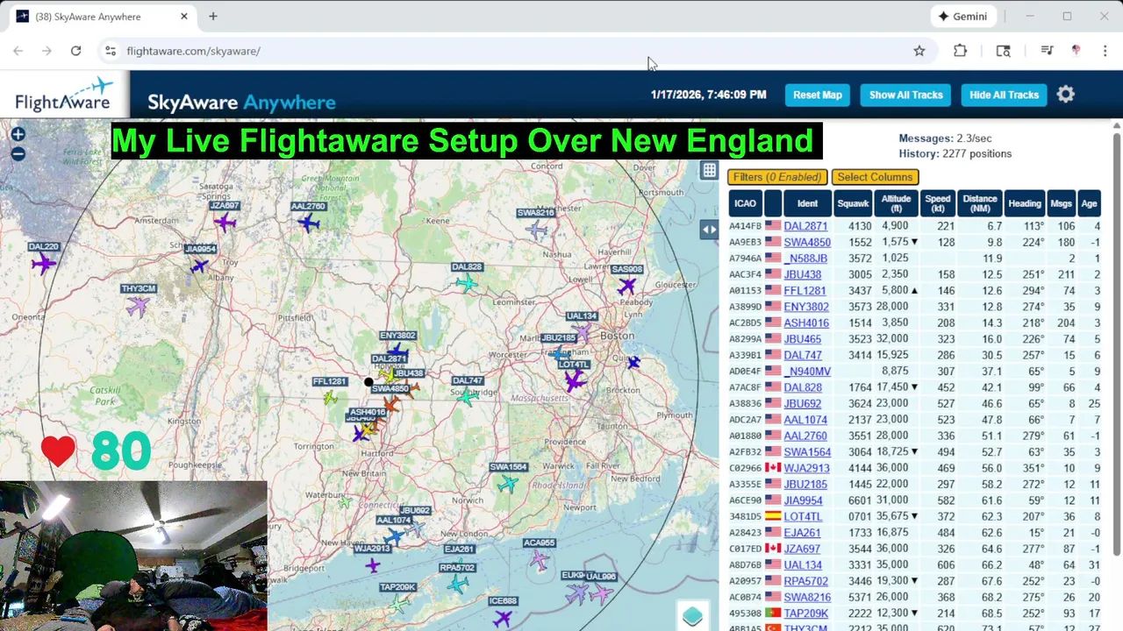Select the DAL220 aircraft on map
Screen dimensions: 1123x631
coord(42,262)
